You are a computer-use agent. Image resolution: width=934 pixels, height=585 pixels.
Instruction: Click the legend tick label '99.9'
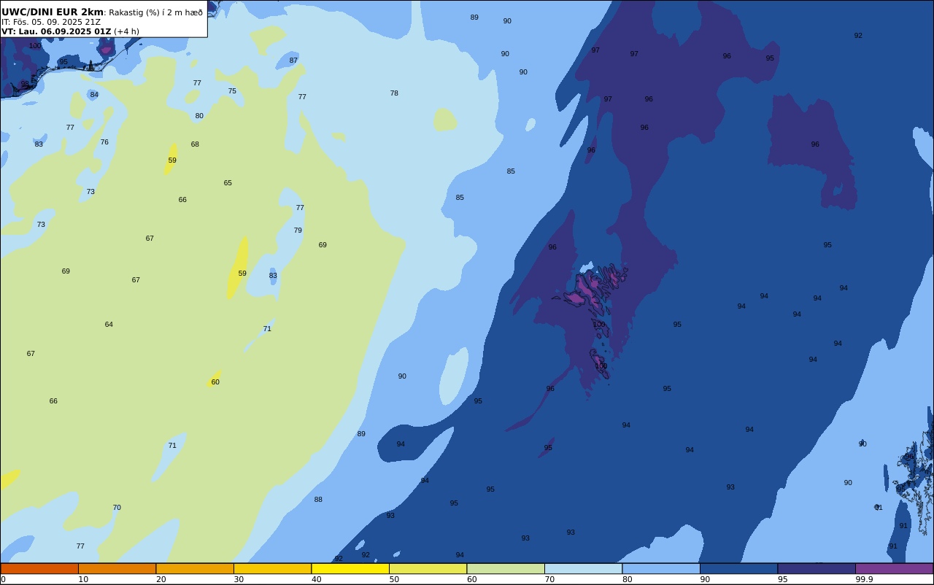point(865,579)
